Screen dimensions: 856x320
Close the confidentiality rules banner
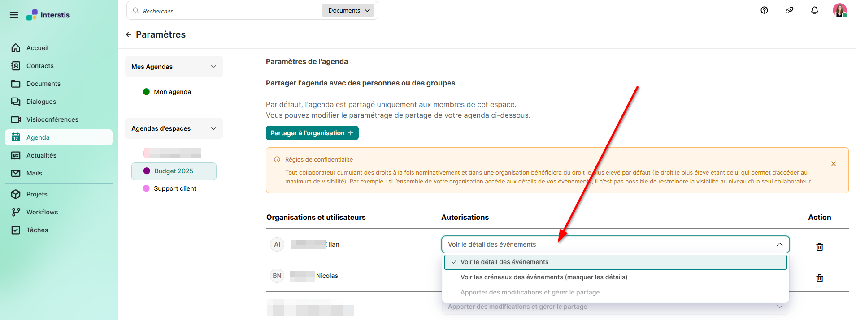(834, 164)
